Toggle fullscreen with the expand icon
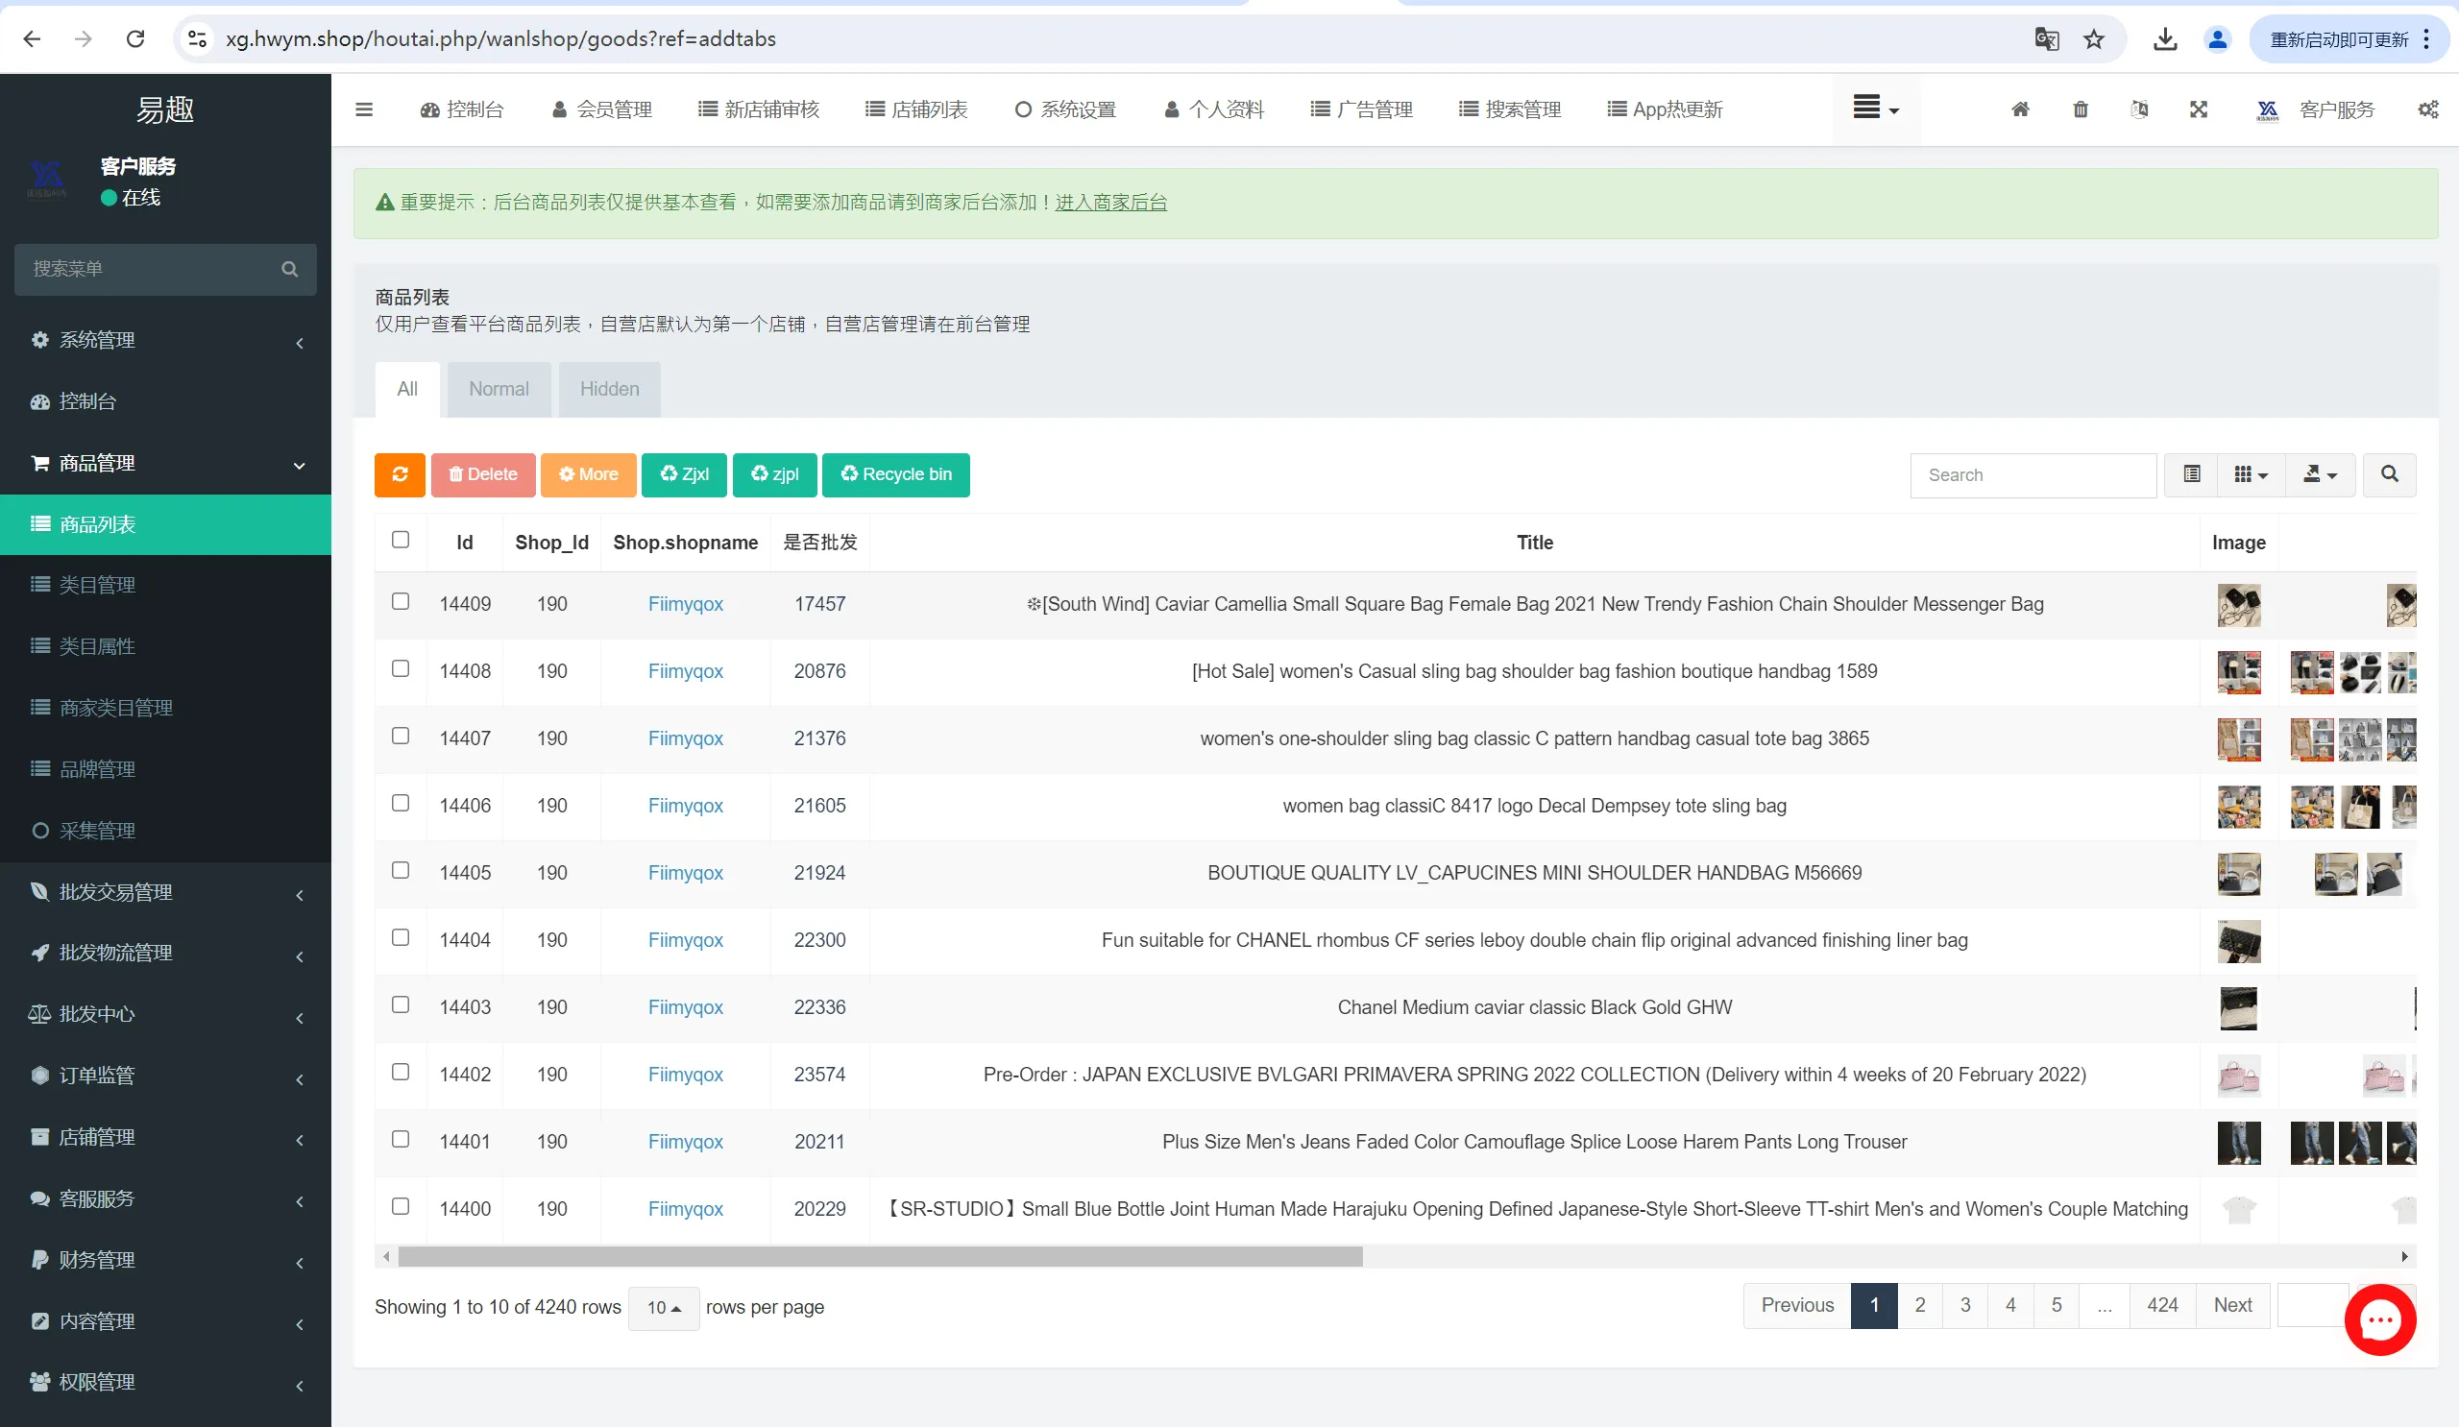The image size is (2459, 1427). (x=2198, y=109)
